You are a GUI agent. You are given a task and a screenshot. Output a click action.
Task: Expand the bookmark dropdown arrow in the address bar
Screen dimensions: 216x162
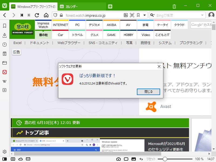(x=144, y=15)
